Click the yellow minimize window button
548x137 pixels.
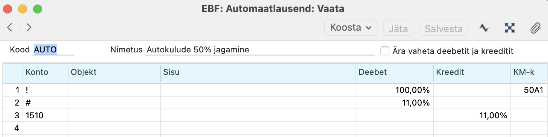click(x=23, y=8)
